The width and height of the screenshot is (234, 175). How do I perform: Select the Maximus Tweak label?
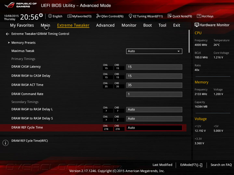[23, 51]
